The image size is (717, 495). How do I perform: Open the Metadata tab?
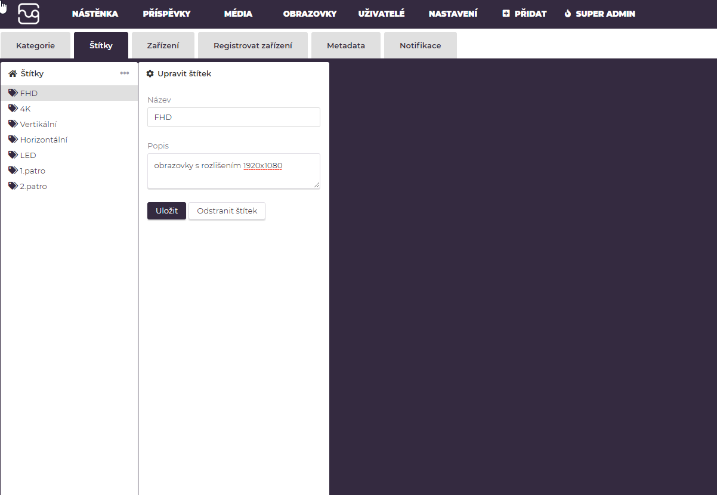coord(346,45)
